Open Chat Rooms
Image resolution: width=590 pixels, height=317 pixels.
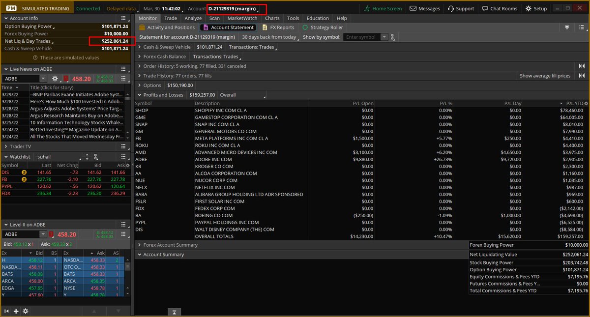click(500, 8)
